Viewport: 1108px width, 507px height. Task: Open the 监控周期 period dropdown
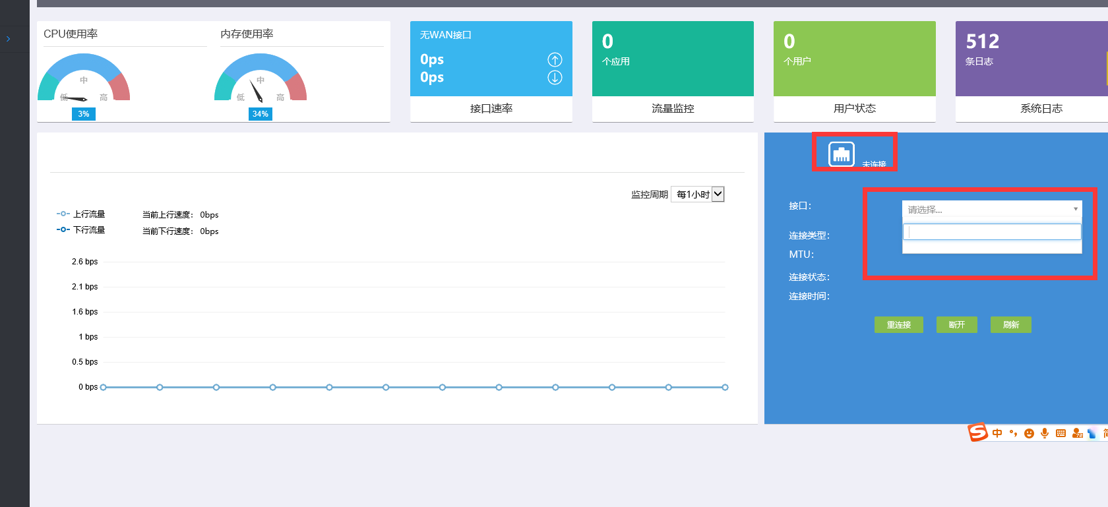tap(698, 194)
